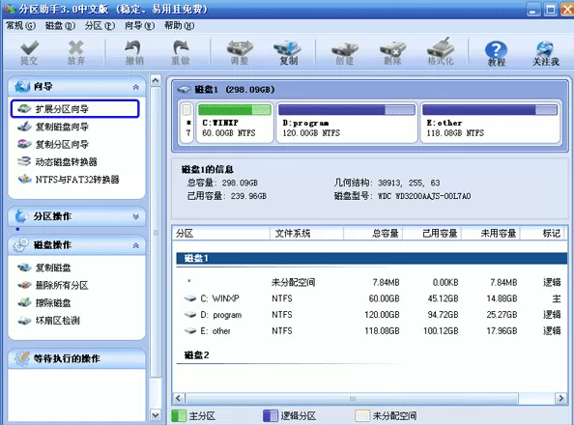Screen dimensions: 574x425
Task: Click the horizontal scrollbar right arrow
Action: 560,398
